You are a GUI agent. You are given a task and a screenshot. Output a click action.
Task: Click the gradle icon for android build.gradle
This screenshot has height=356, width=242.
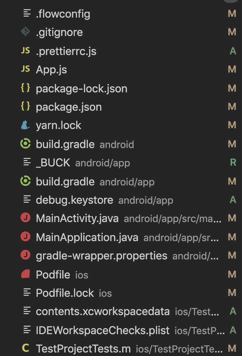pyautogui.click(x=25, y=144)
